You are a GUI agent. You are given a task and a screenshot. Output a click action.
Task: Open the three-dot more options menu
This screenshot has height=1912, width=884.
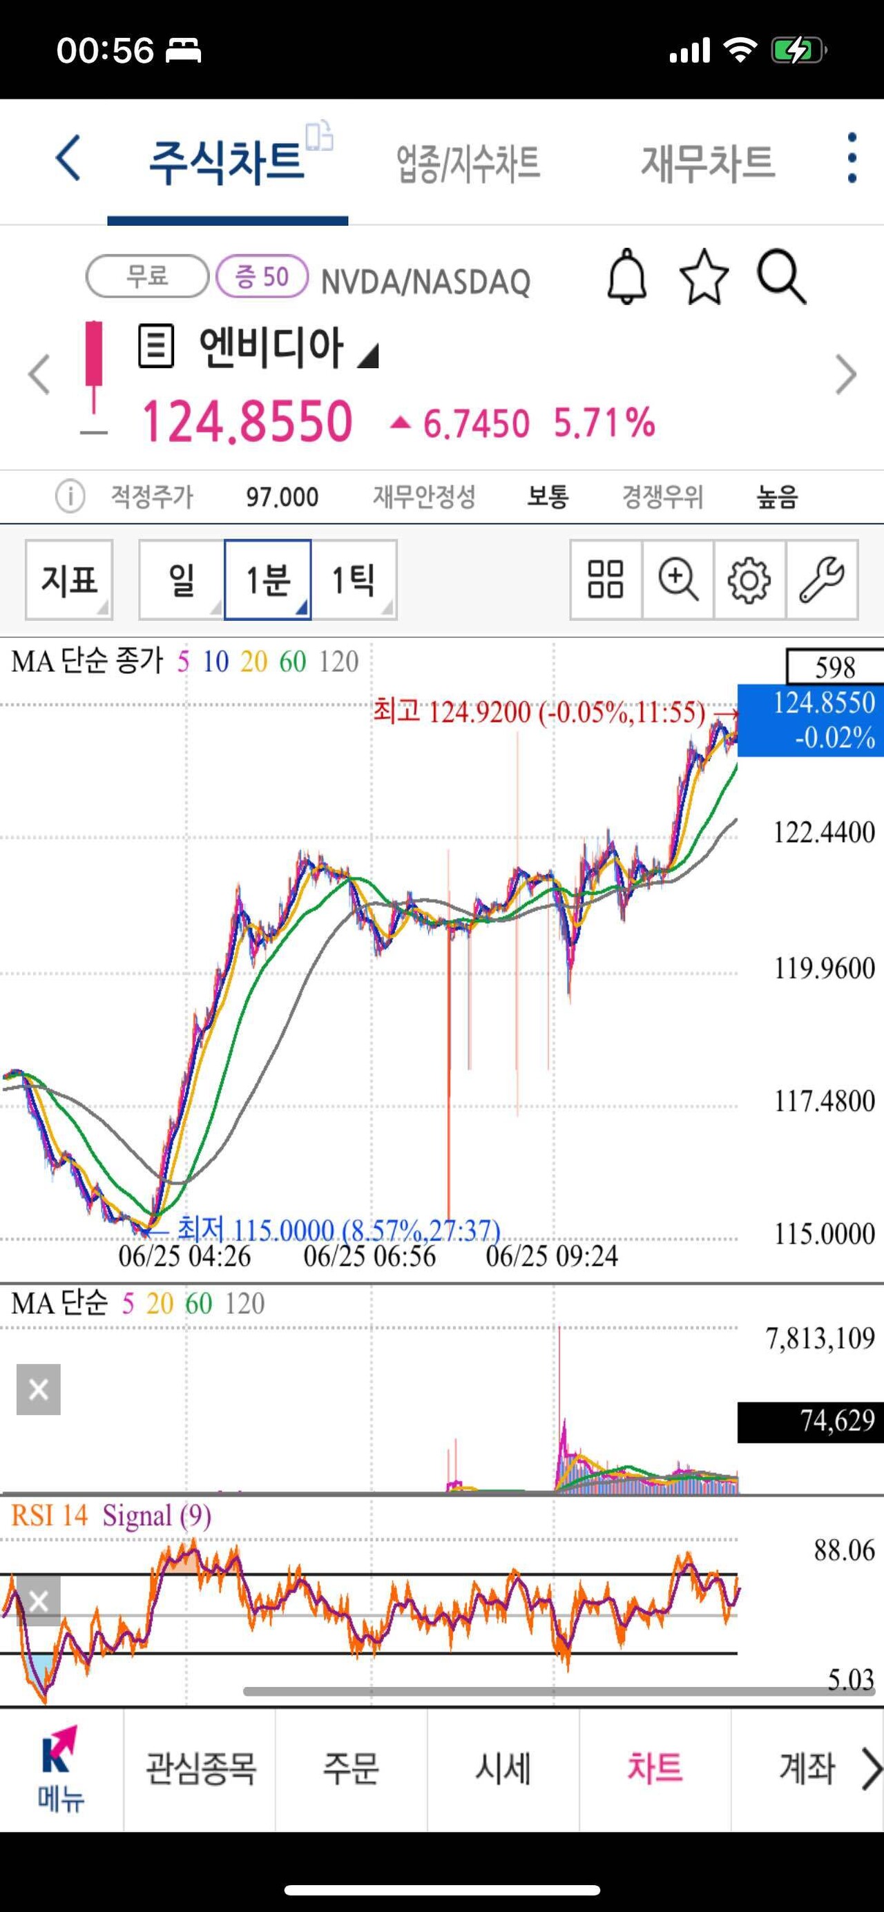[x=852, y=158]
